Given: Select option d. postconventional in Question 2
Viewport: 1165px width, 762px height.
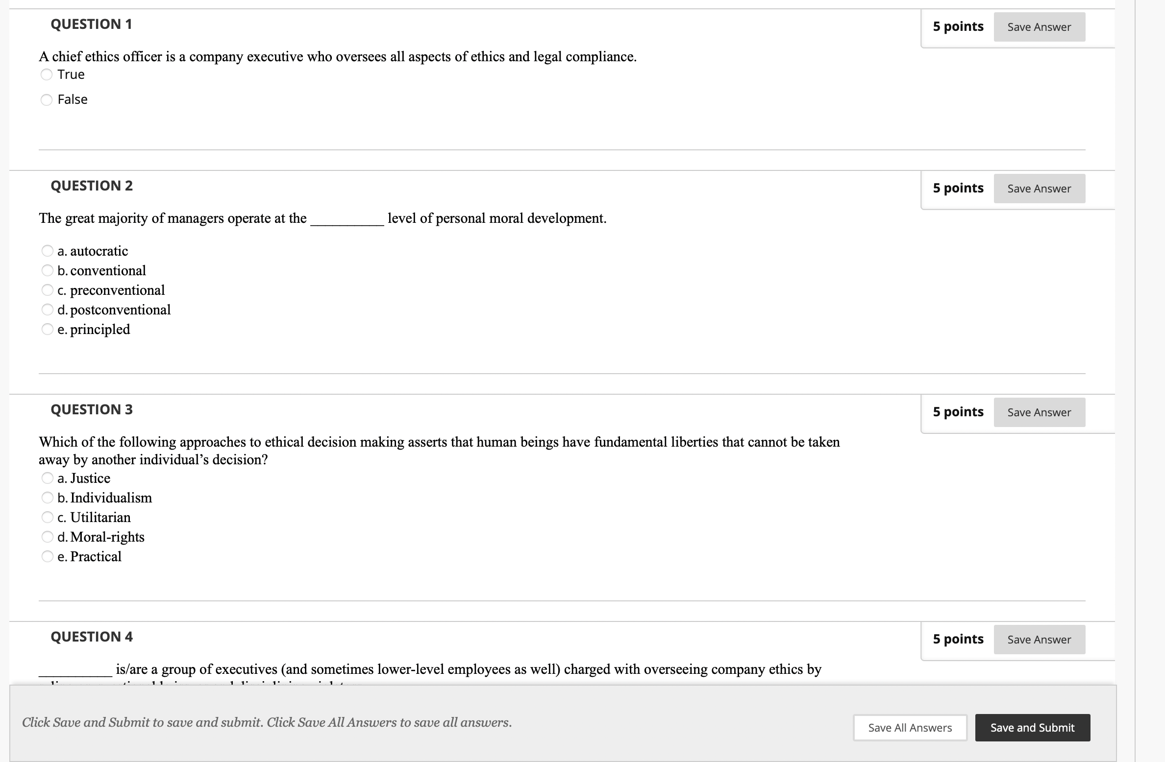Looking at the screenshot, I should (x=47, y=310).
